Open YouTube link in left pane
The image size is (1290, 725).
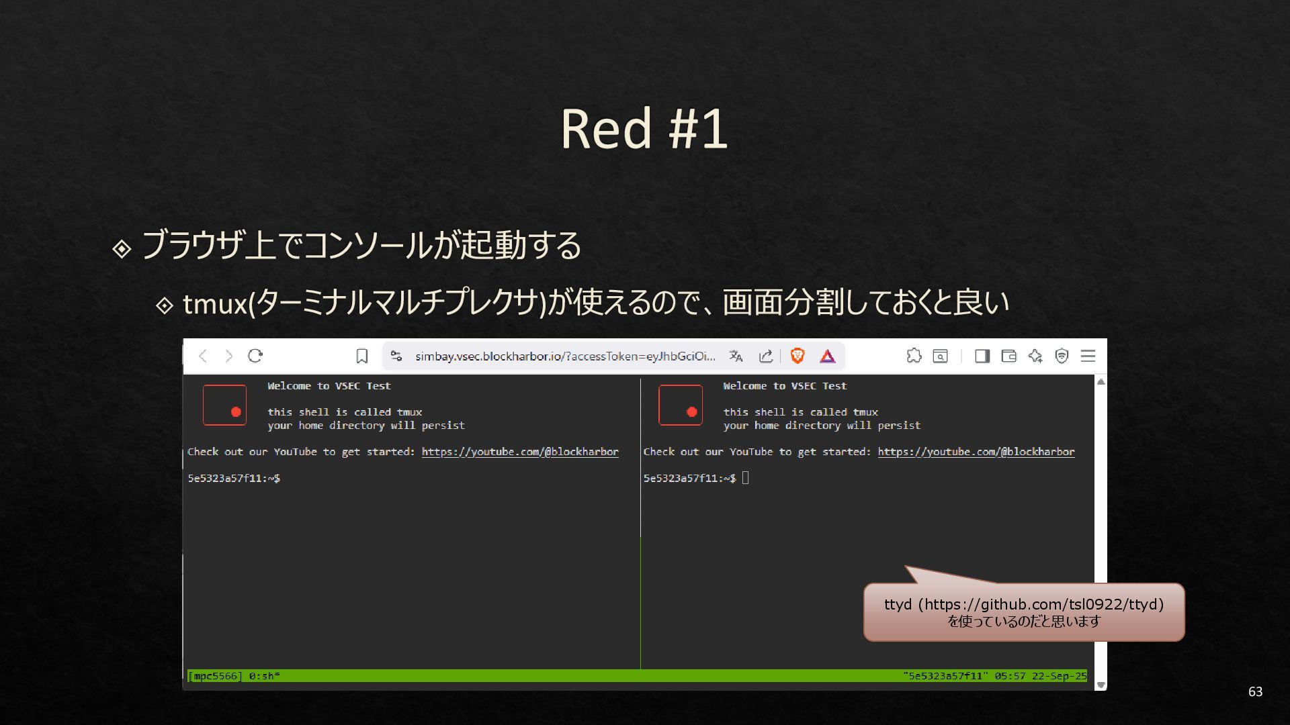pos(519,452)
